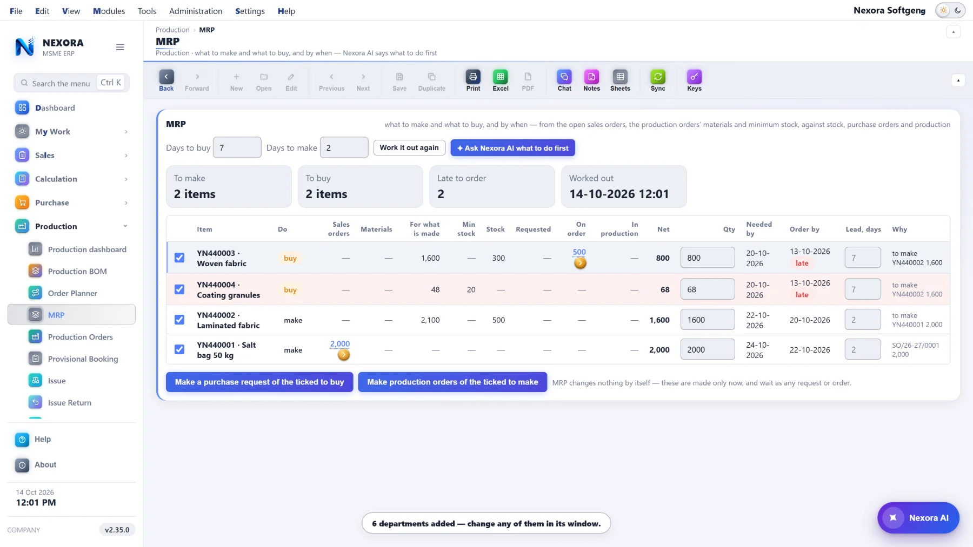Open the Tools menu

(146, 11)
